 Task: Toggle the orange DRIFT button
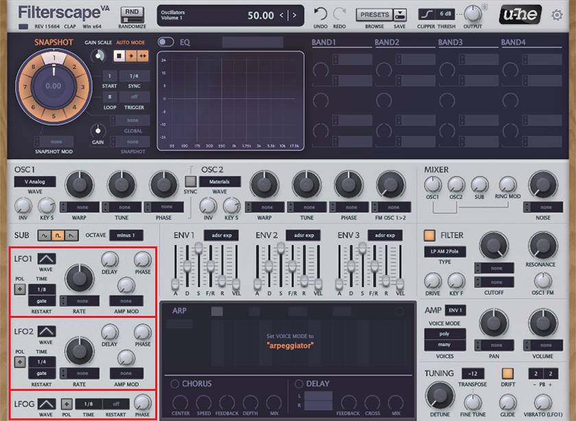click(x=507, y=373)
